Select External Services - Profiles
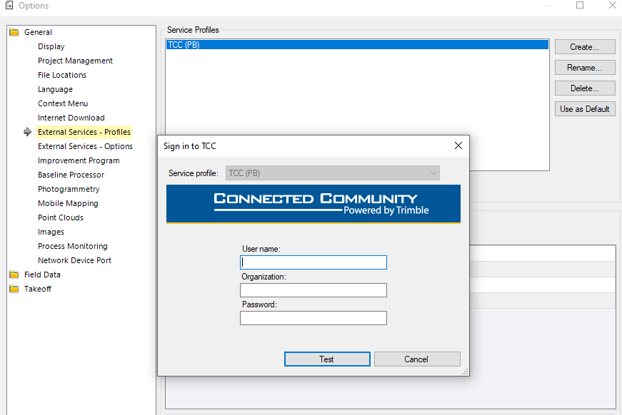The height and width of the screenshot is (415, 622). pyautogui.click(x=84, y=132)
